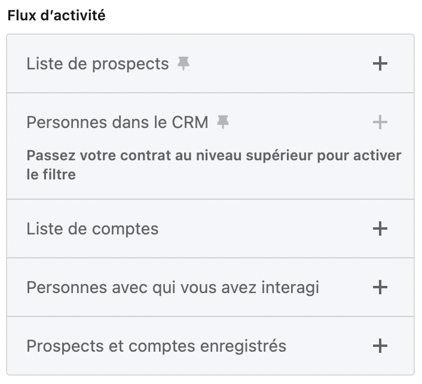Screen dimensions: 422x384
Task: Click the Flux d'activité section heading
Action: click(x=56, y=16)
